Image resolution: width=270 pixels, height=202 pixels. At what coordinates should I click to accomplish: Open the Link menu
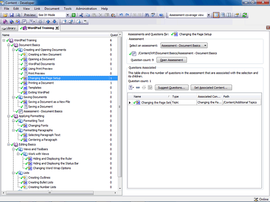(x=37, y=8)
